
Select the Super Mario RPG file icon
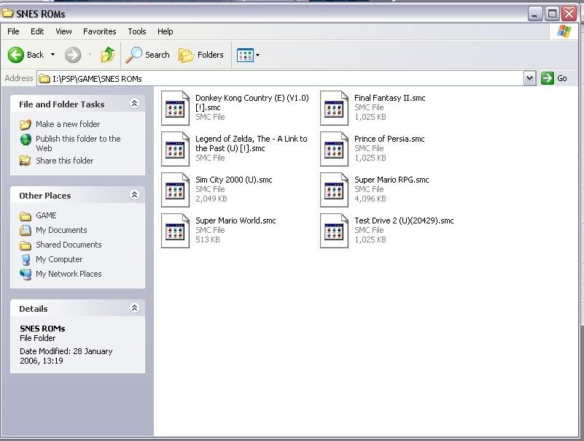(334, 190)
